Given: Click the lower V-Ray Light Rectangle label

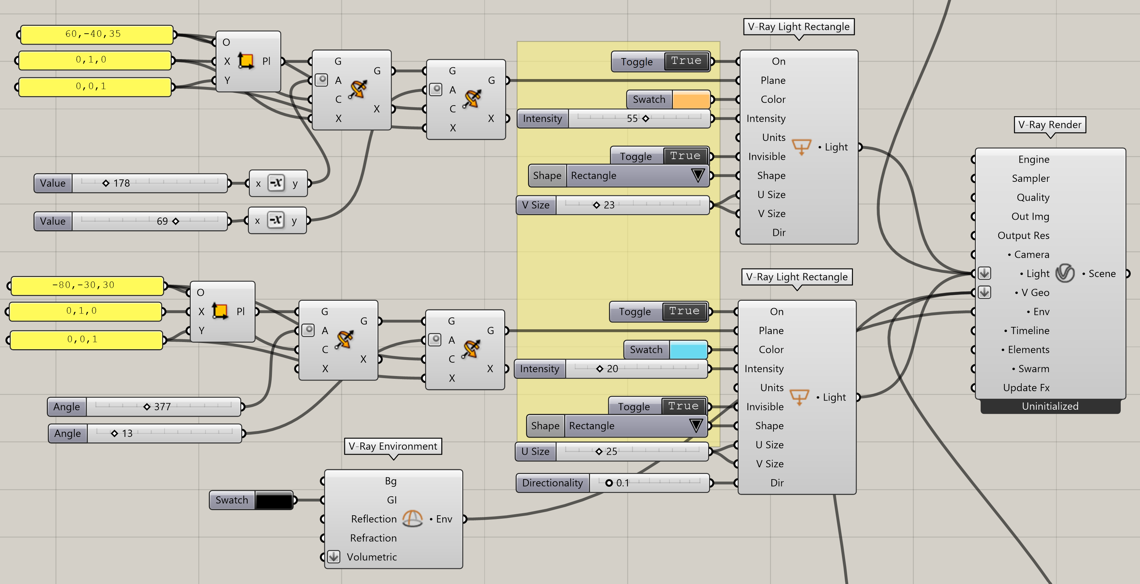Looking at the screenshot, I should pyautogui.click(x=797, y=277).
